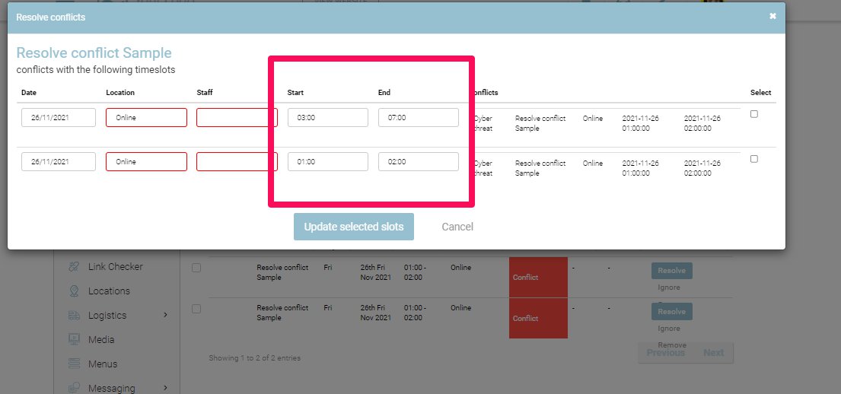Open the Media menu item
Image resolution: width=841 pixels, height=394 pixels.
pyautogui.click(x=101, y=340)
